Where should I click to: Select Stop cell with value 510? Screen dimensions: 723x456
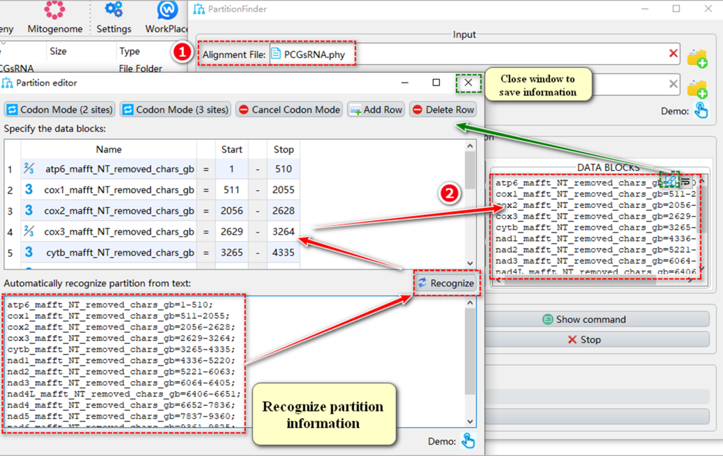[283, 169]
